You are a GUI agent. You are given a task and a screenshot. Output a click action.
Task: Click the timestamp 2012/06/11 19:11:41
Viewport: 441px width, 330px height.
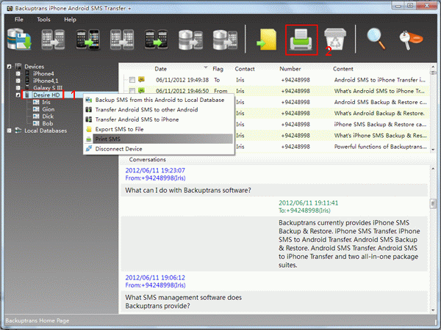[x=308, y=202]
